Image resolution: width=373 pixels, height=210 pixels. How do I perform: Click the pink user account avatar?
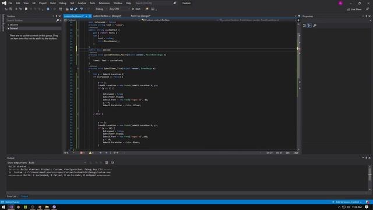tap(340, 3)
